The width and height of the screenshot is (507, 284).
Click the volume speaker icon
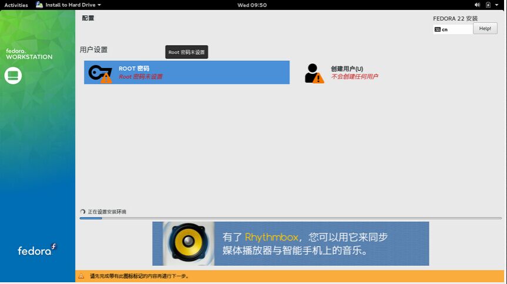(477, 5)
